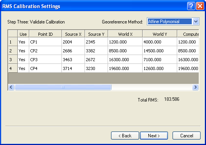Viewport: 206px width, 145px height.
Task: Open the dialog Help question mark button
Action: 191,6
